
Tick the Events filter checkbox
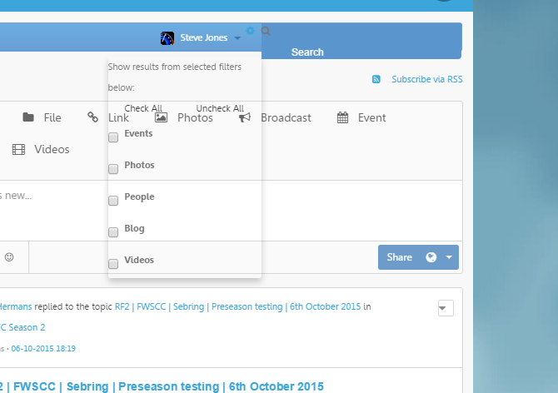113,137
